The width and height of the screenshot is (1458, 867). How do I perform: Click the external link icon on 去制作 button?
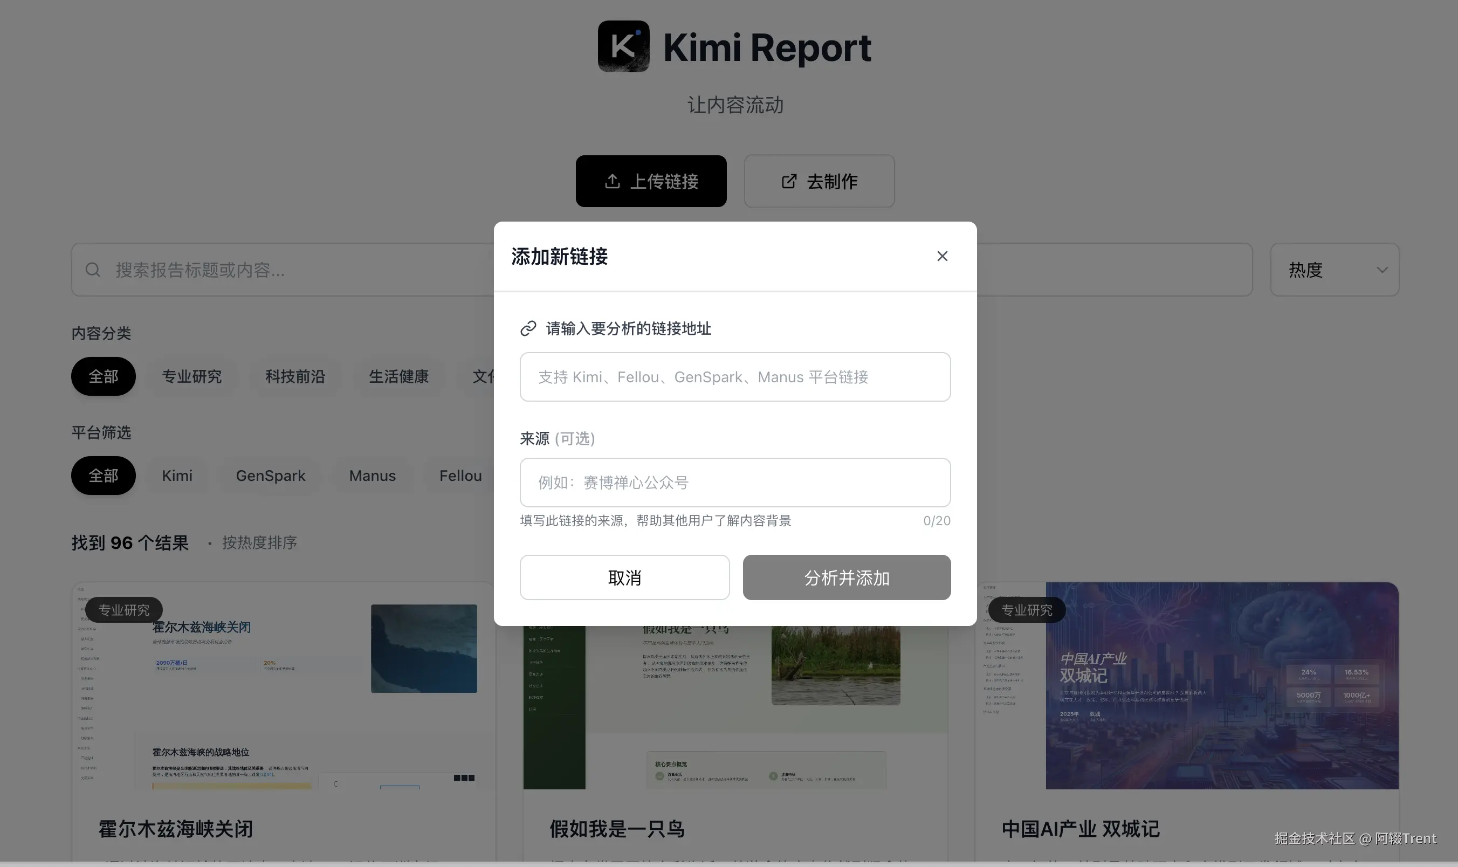(788, 182)
